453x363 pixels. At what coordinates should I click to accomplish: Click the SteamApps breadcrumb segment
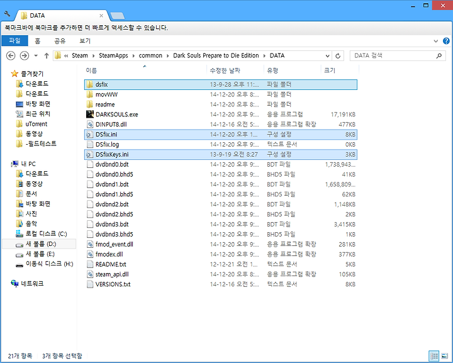(113, 55)
